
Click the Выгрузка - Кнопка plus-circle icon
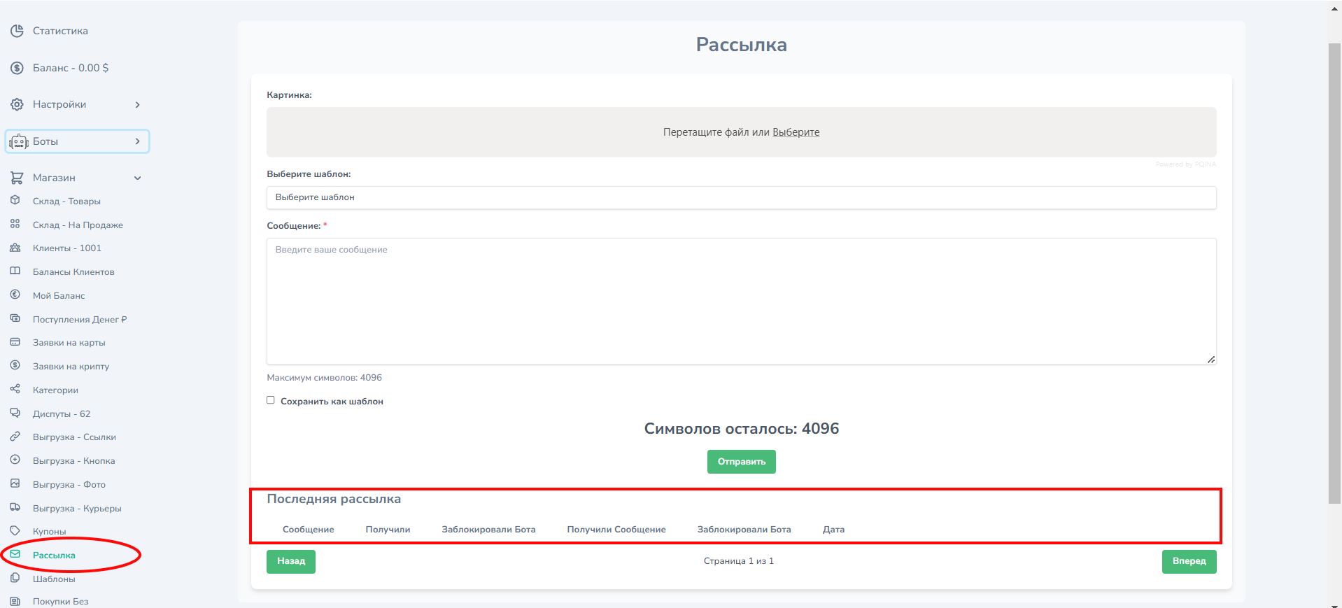coord(15,460)
